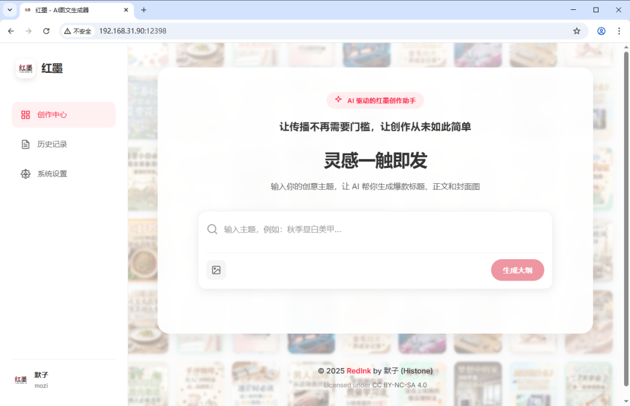
Task: Open the Chrome three-dot menu
Action: [619, 31]
